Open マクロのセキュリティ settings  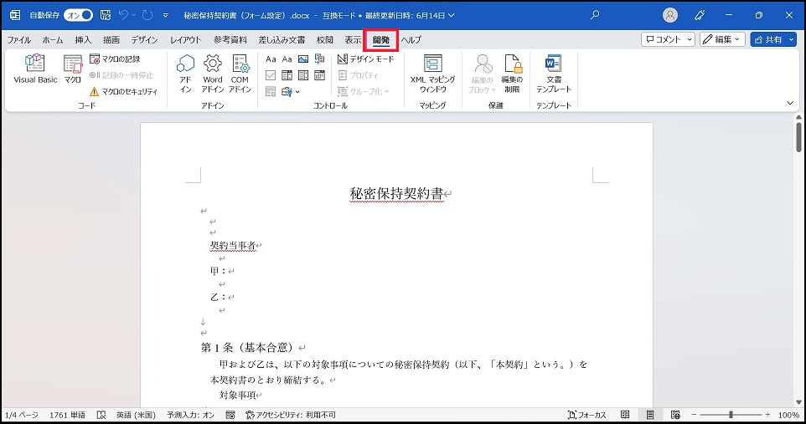click(x=123, y=91)
